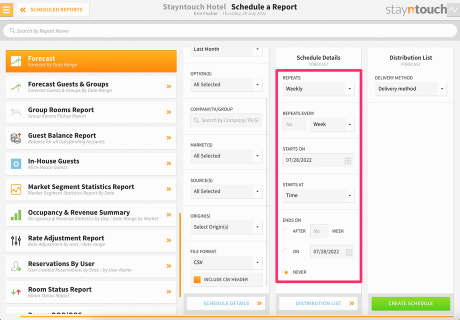This screenshot has height=320, width=460.
Task: Click the Ends On date field
Action: (x=332, y=251)
